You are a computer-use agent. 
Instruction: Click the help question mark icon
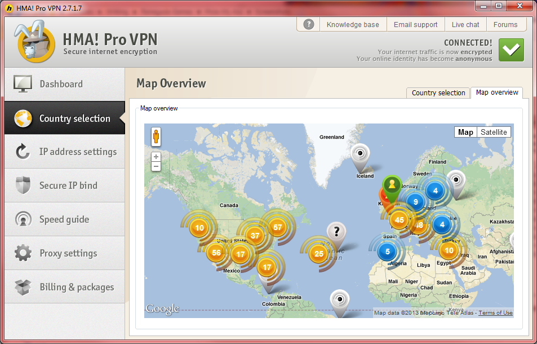click(x=309, y=24)
